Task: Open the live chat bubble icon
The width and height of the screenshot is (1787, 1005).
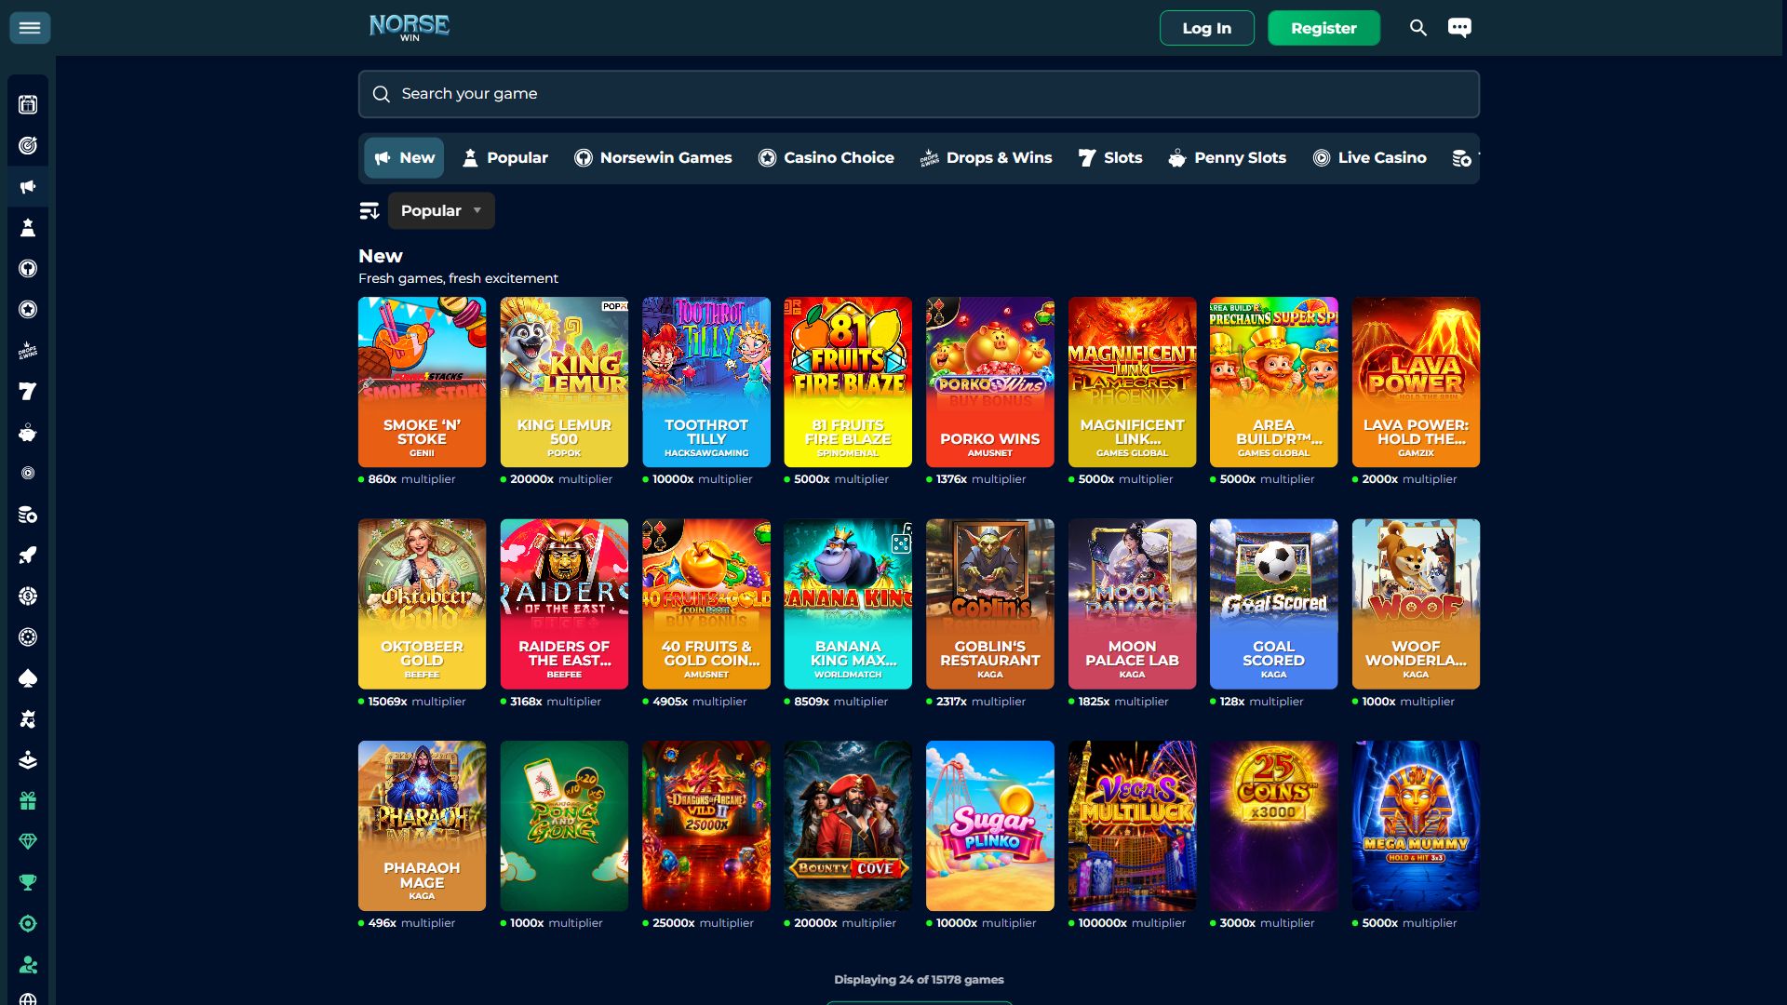Action: point(1459,28)
